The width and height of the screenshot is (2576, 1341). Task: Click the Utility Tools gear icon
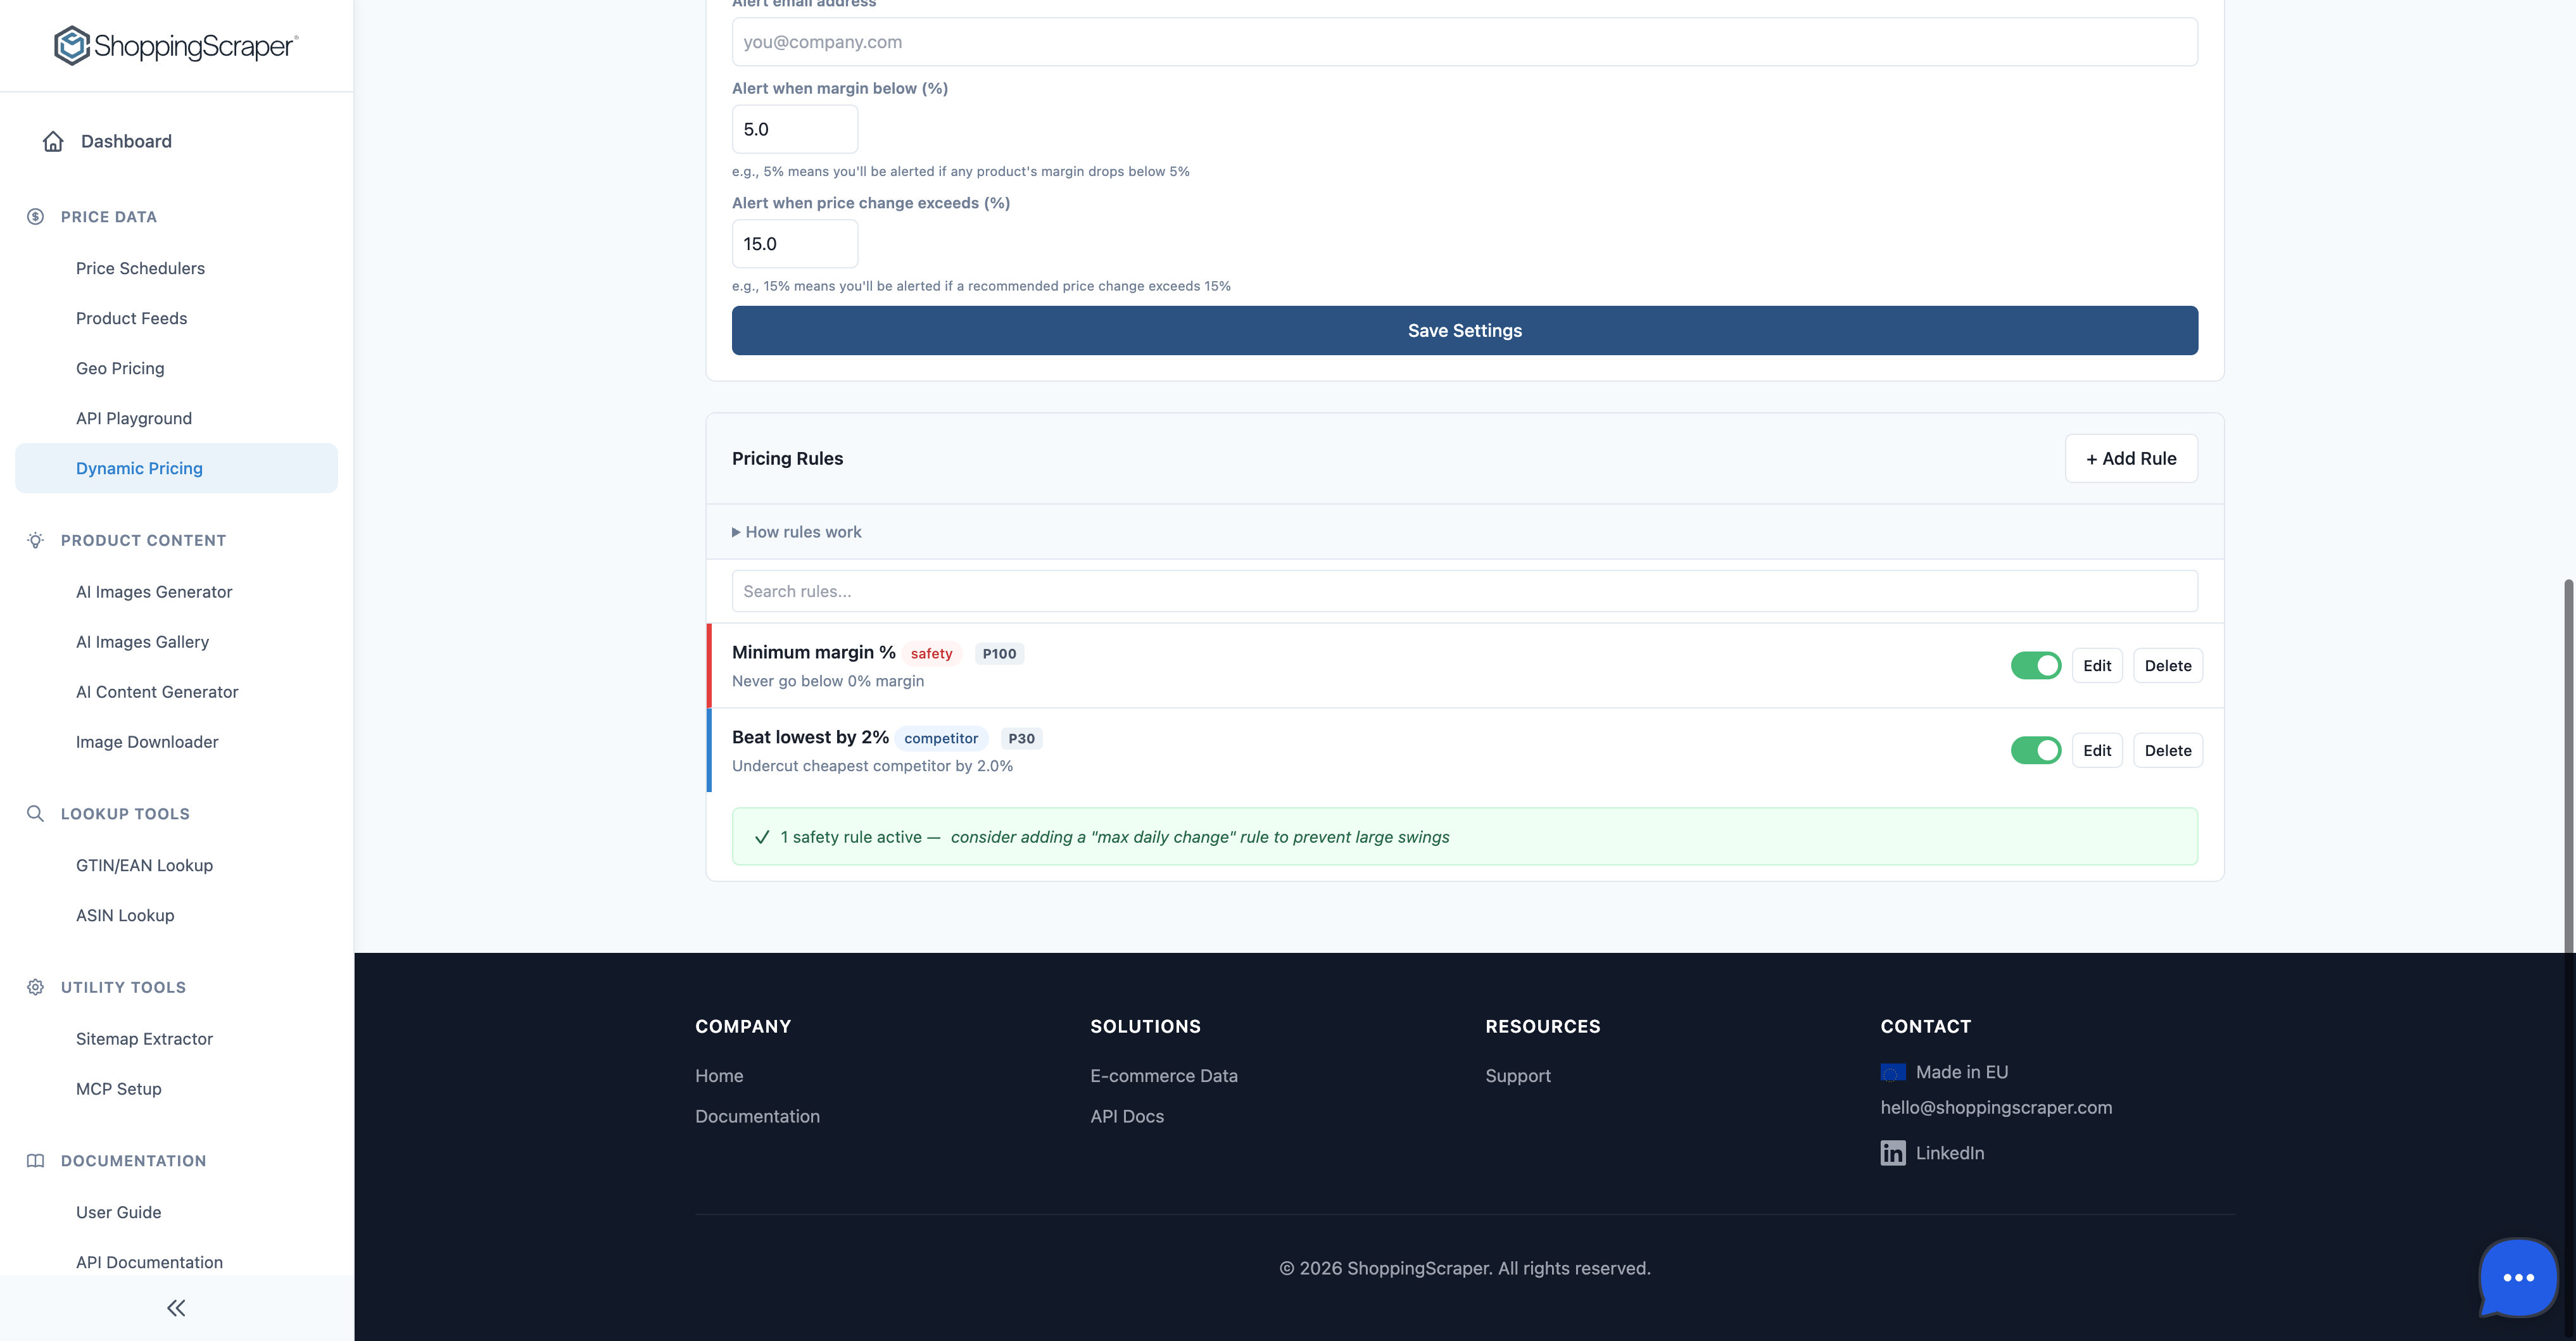tap(36, 987)
